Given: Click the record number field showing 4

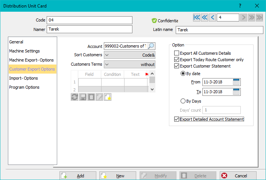Looking at the screenshot, I should click(228, 17).
